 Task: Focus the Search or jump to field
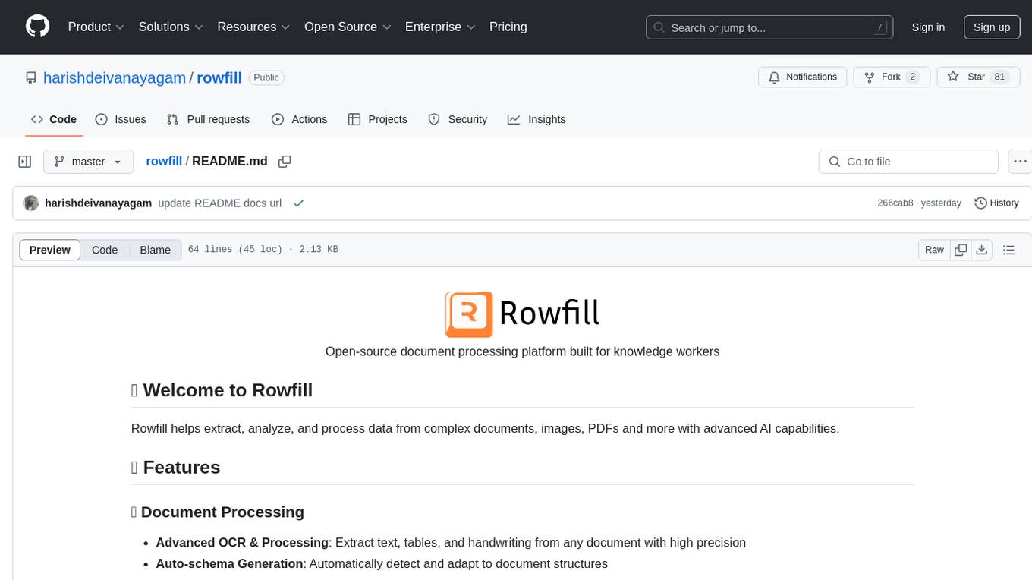pos(769,27)
